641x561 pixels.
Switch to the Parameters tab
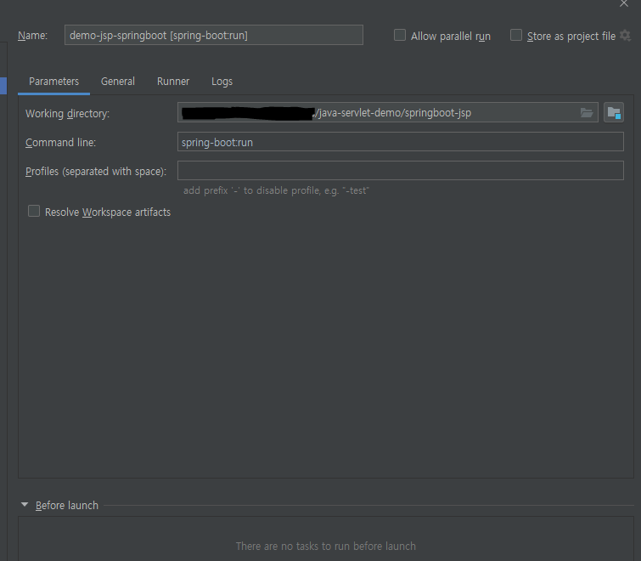pos(53,82)
